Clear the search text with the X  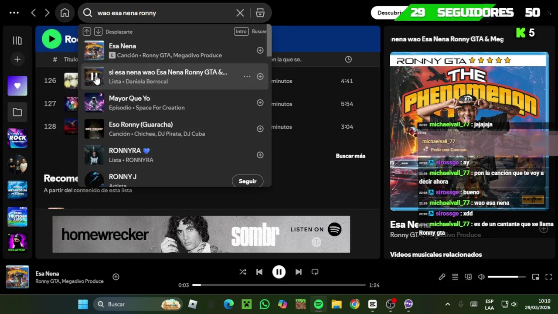pos(240,13)
